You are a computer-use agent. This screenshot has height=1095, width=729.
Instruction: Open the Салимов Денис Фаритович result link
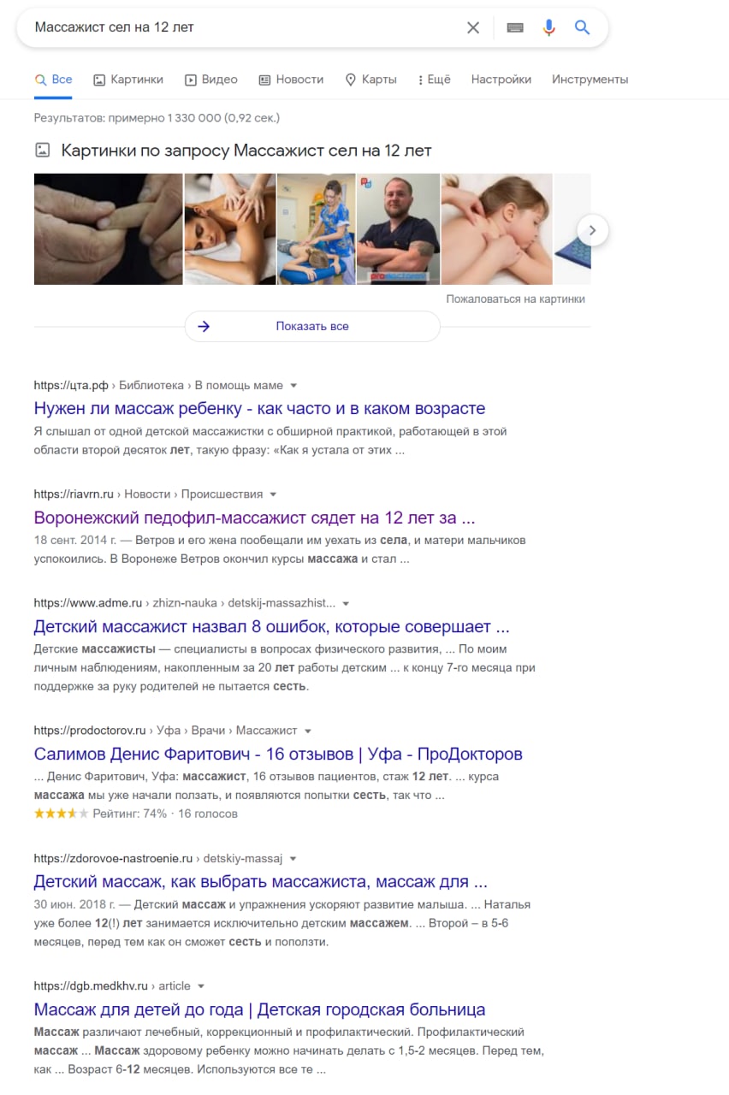pyautogui.click(x=278, y=755)
